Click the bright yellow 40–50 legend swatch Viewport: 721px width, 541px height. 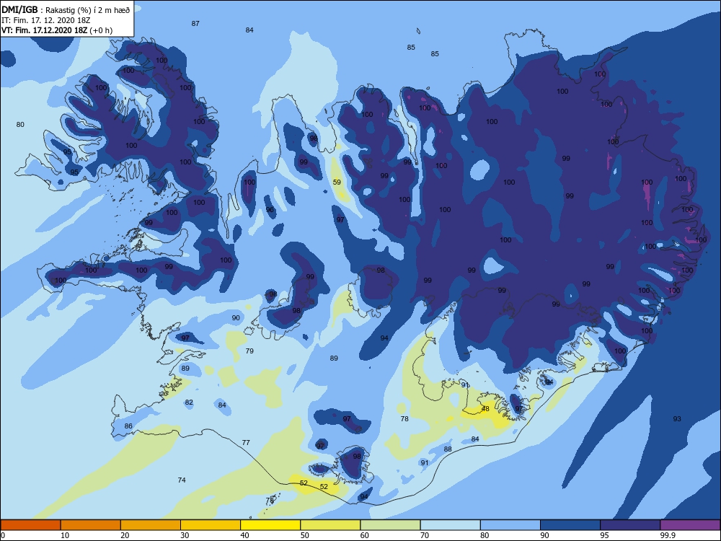click(270, 525)
